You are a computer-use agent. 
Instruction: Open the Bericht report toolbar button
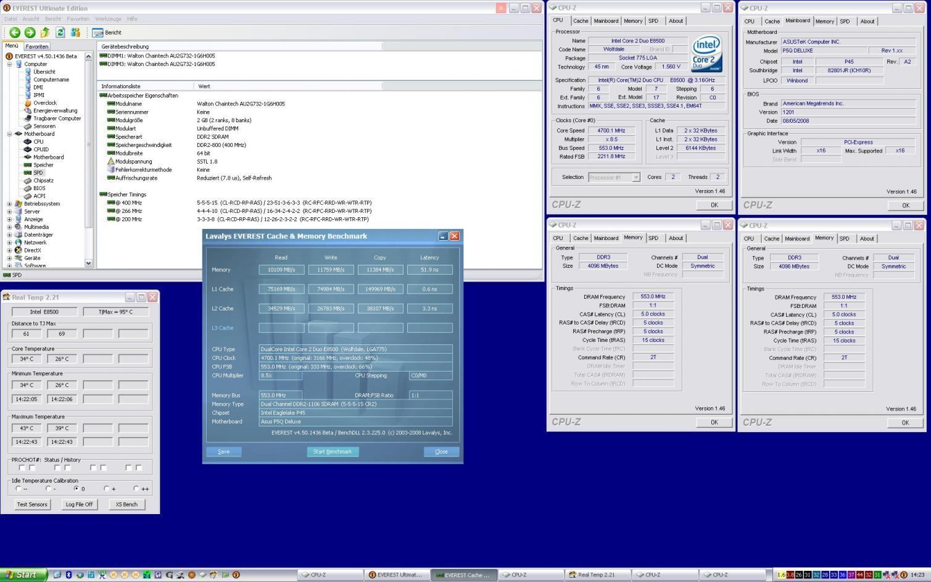[107, 33]
